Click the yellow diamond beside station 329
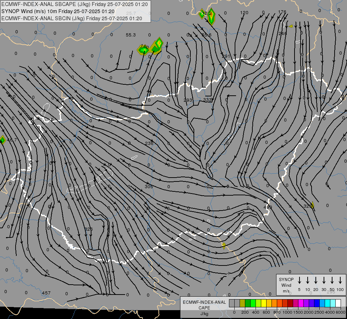 click(x=313, y=205)
